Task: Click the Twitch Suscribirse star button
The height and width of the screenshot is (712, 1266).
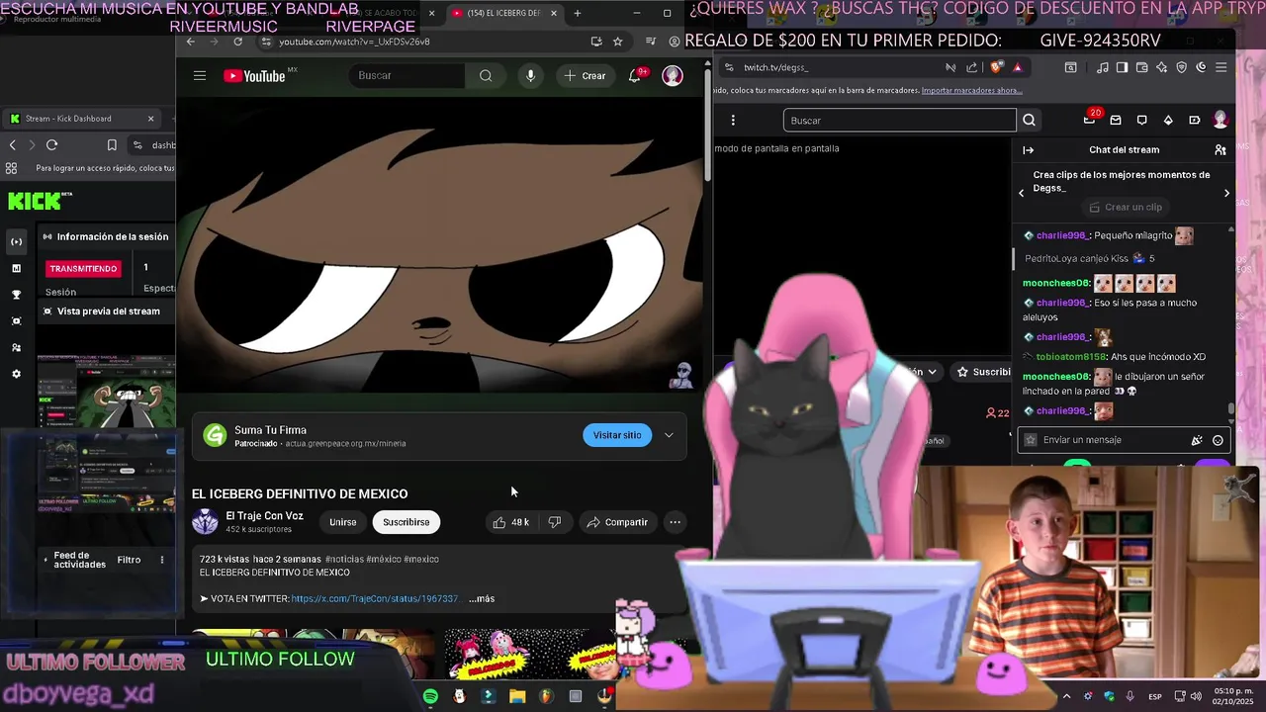Action: tap(981, 372)
